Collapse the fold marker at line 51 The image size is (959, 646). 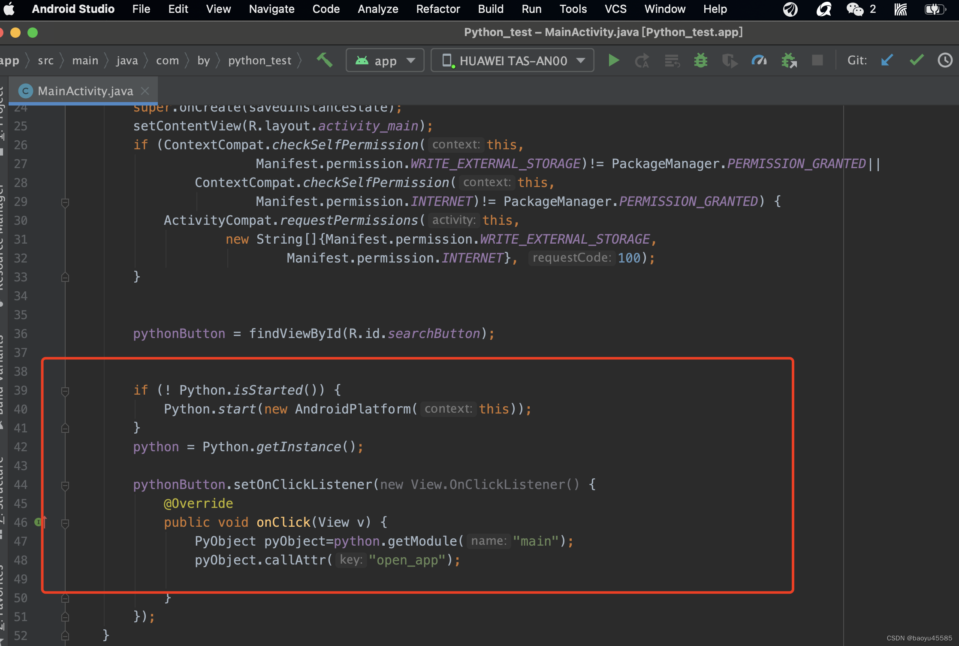[x=65, y=617]
